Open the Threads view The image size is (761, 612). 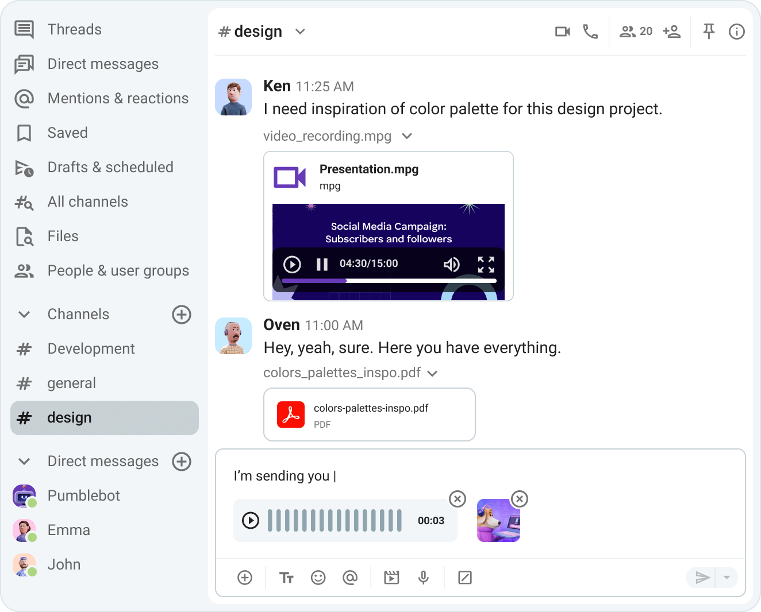74,29
